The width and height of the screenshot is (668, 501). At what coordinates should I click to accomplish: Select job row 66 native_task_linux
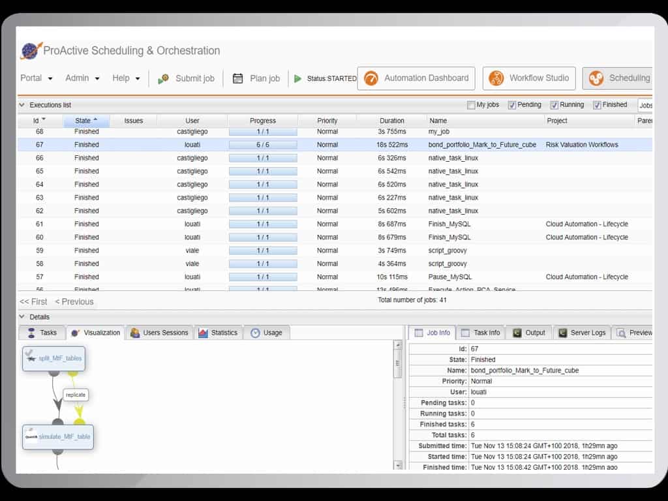(335, 158)
